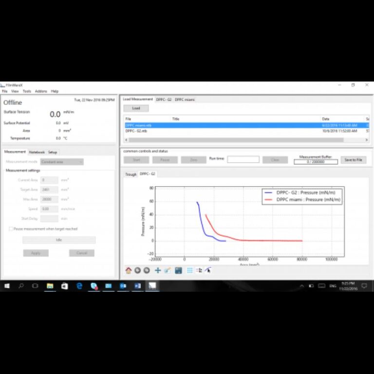Open the Measurement mode dropdown
Viewport: 374px width, 374px height.
(62, 162)
